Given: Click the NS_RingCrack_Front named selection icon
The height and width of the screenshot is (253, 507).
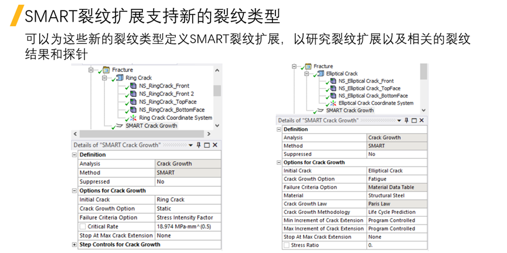Looking at the screenshot, I should [x=133, y=86].
